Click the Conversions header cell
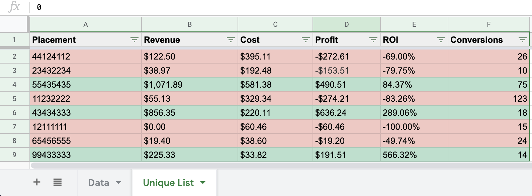Screen dimensions: 532x196 (x=489, y=40)
